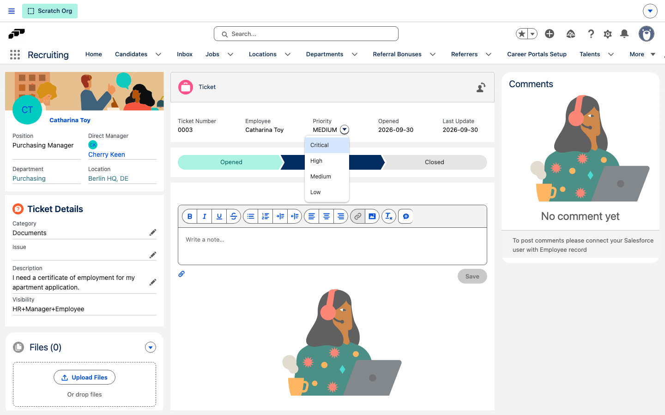
Task: Open the Purchasing department link
Action: click(x=29, y=178)
